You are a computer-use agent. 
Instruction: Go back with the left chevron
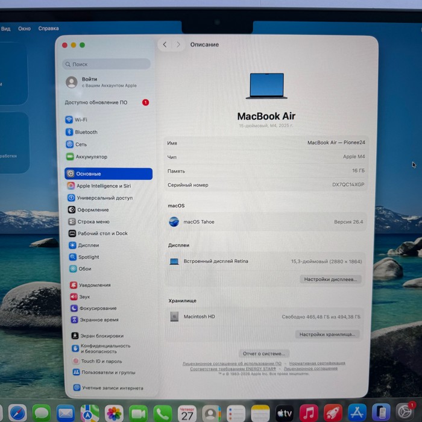(165, 45)
